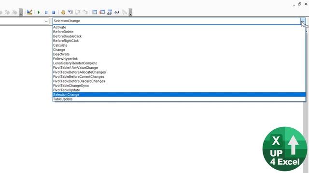
Task: Open the Watch Window from the toolbar
Action: pos(110,12)
